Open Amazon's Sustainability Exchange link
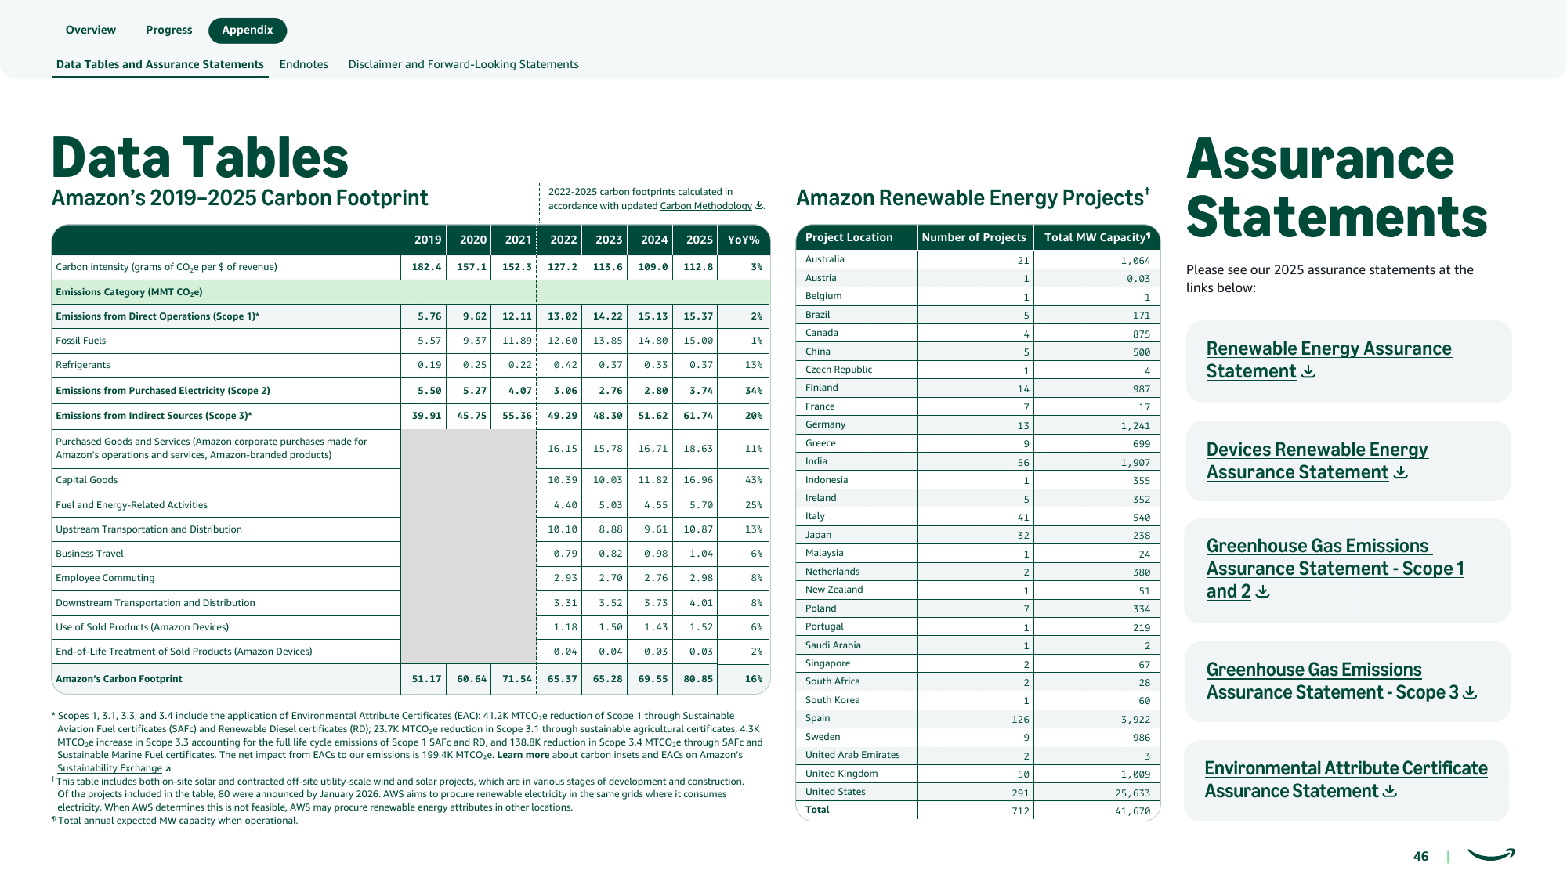The height and width of the screenshot is (881, 1567). pos(400,762)
